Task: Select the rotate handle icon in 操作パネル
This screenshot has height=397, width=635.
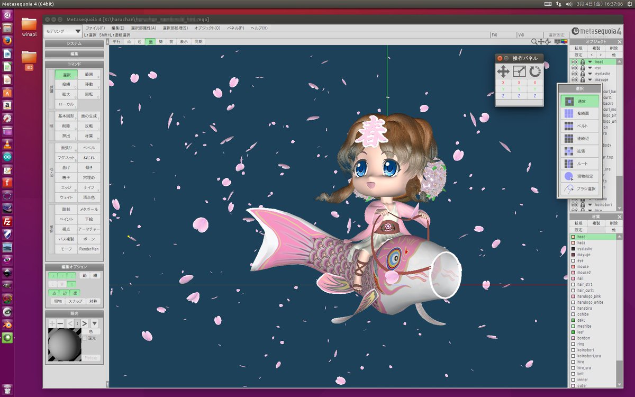Action: pyautogui.click(x=535, y=71)
